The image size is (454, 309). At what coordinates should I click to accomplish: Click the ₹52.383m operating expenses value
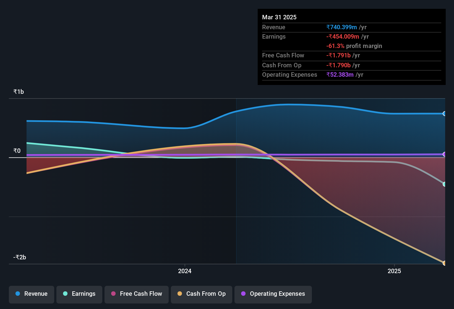[340, 74]
